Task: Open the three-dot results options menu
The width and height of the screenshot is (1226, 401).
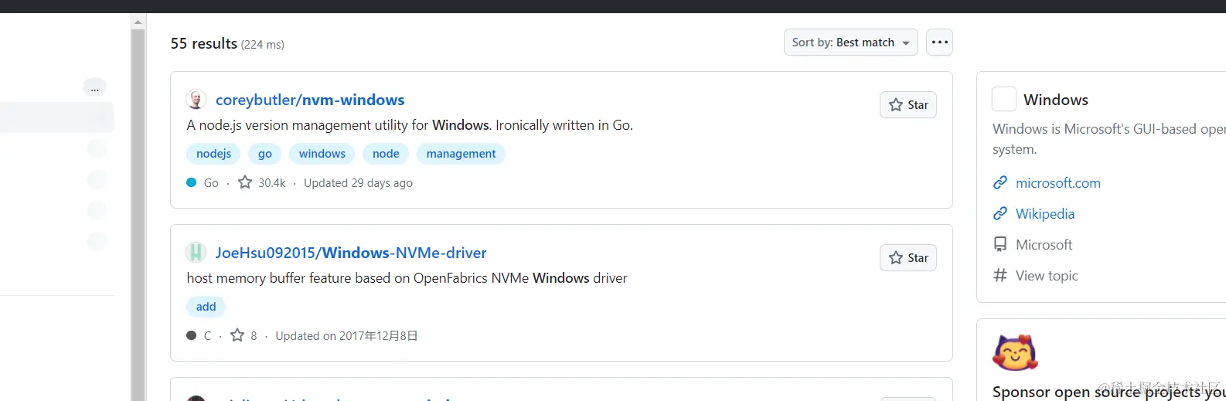Action: [x=939, y=42]
